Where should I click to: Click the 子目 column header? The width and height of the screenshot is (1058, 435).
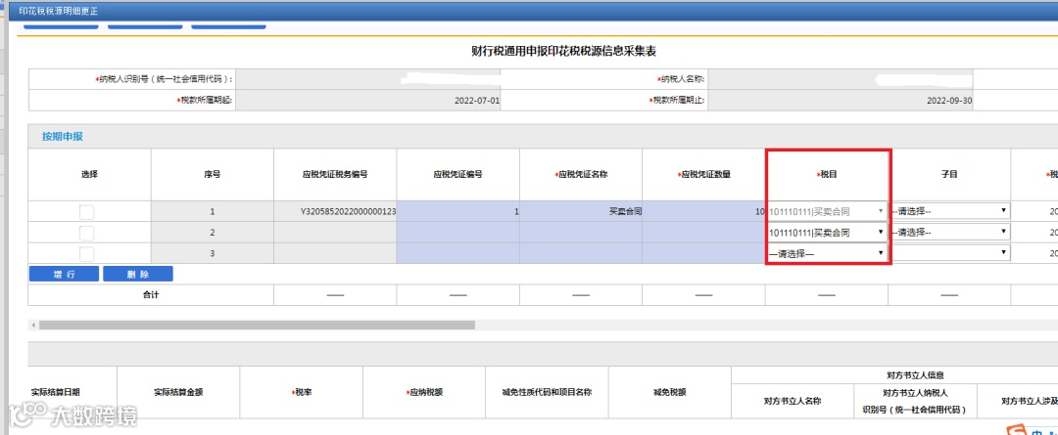pyautogui.click(x=949, y=174)
